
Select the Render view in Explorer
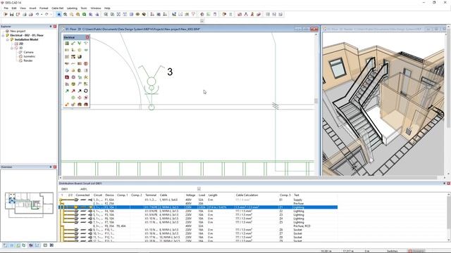coord(28,61)
